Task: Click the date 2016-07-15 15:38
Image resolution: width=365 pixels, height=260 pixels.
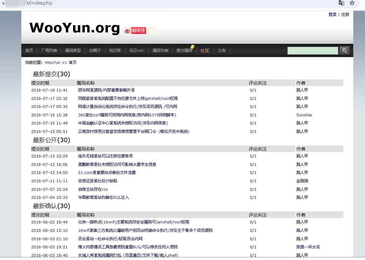Action: click(50, 115)
